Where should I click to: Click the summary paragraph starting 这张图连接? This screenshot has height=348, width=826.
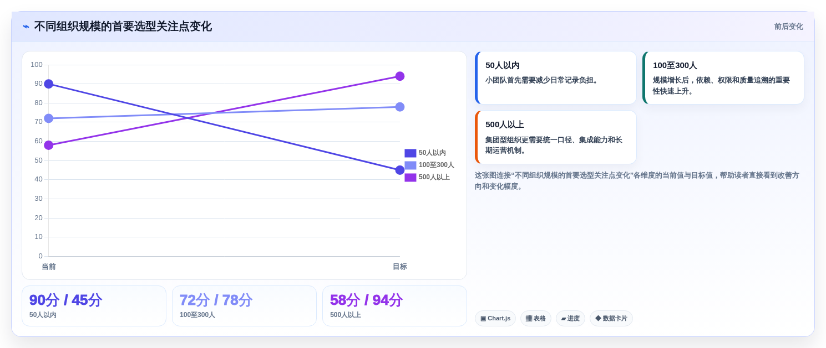tap(637, 181)
